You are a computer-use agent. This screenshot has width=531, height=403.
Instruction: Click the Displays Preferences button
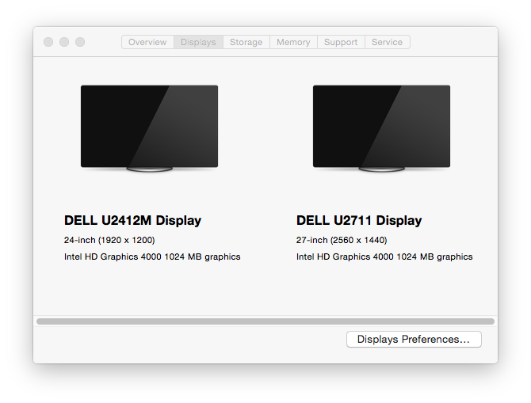[414, 339]
